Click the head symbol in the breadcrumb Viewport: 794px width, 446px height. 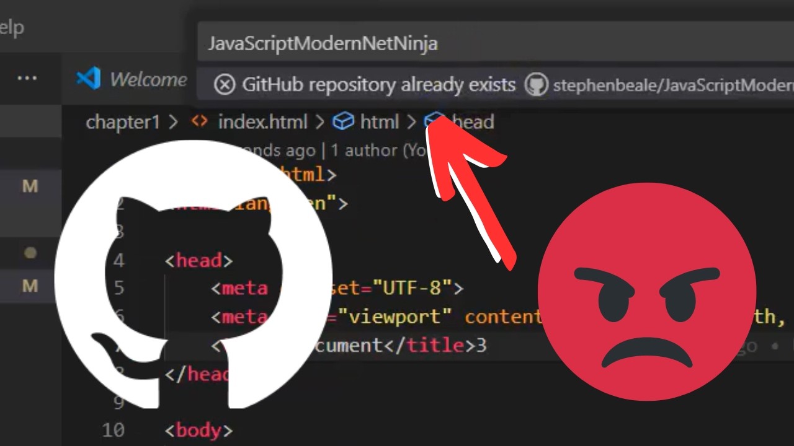point(473,122)
